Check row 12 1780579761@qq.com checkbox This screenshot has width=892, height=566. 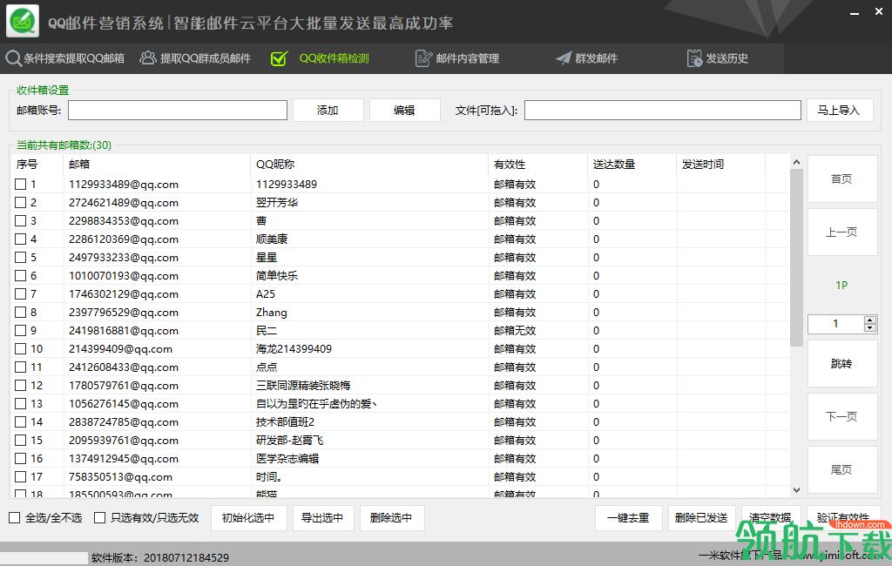[21, 386]
